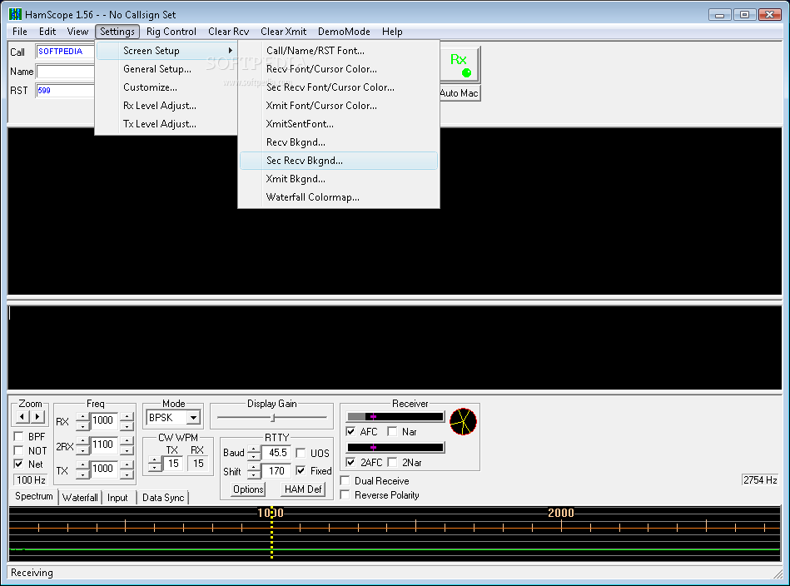The height and width of the screenshot is (586, 790).
Task: Click the phase scope vector display circle
Action: tap(463, 422)
